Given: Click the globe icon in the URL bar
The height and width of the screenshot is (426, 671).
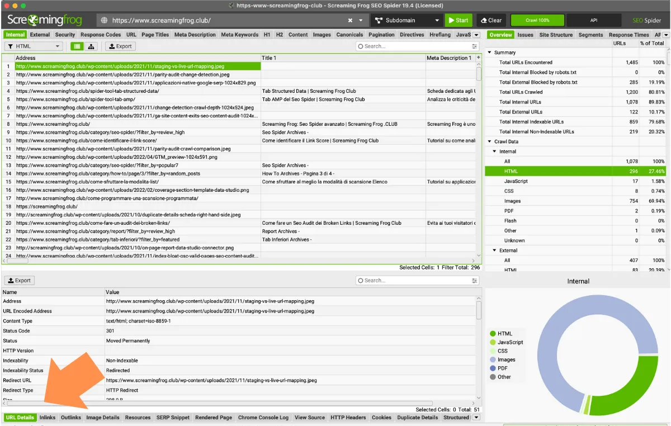Looking at the screenshot, I should [105, 21].
